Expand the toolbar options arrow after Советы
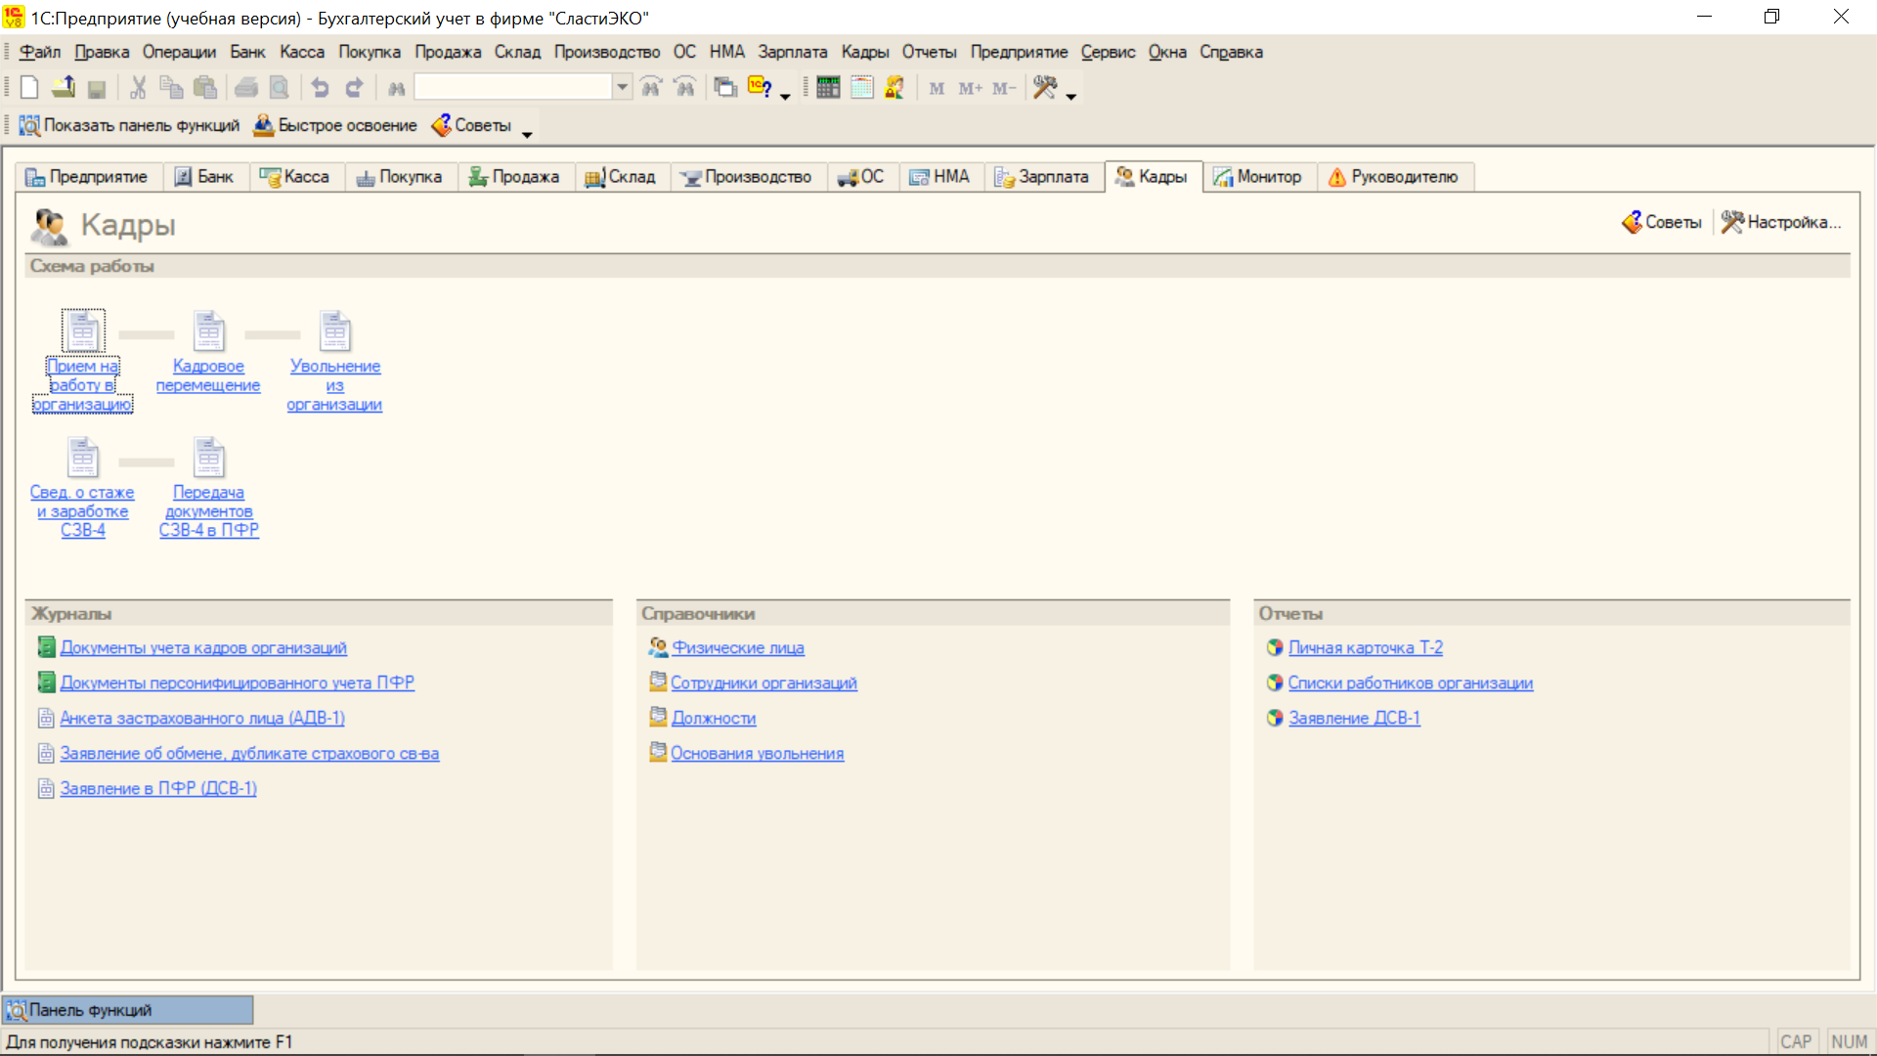1877x1056 pixels. 527,134
